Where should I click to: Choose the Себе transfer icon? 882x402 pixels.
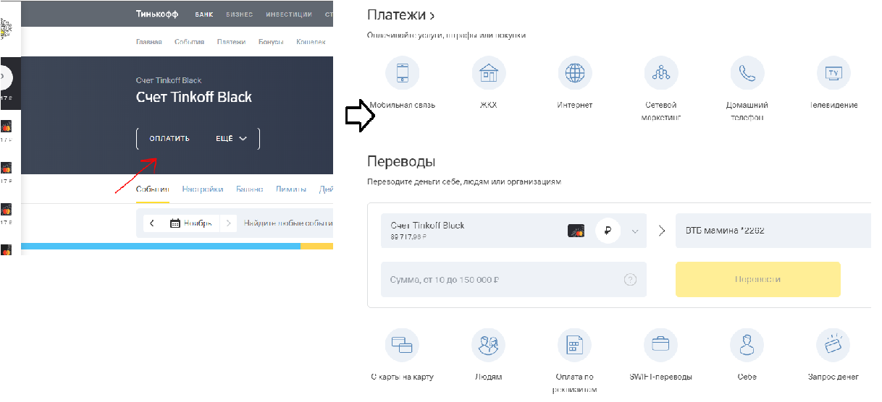747,345
